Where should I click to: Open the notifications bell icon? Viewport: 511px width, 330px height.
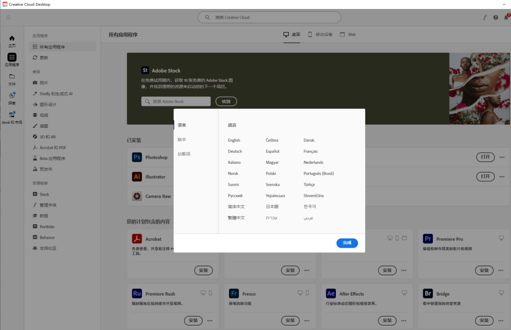[506, 17]
